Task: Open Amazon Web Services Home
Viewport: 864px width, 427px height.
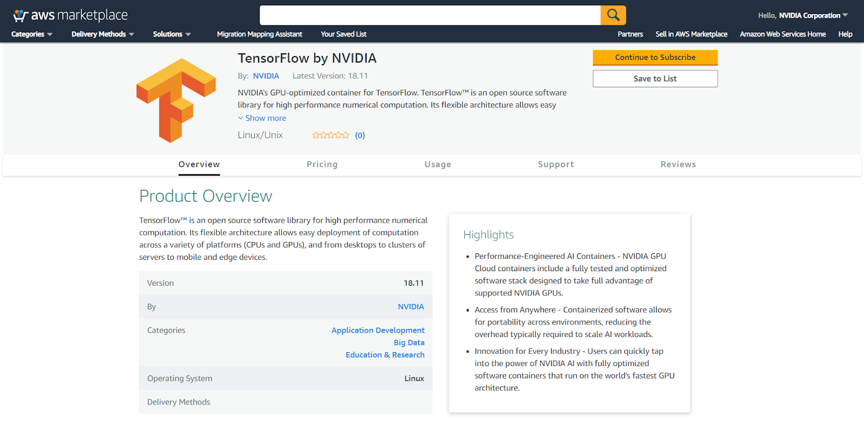Action: click(782, 34)
